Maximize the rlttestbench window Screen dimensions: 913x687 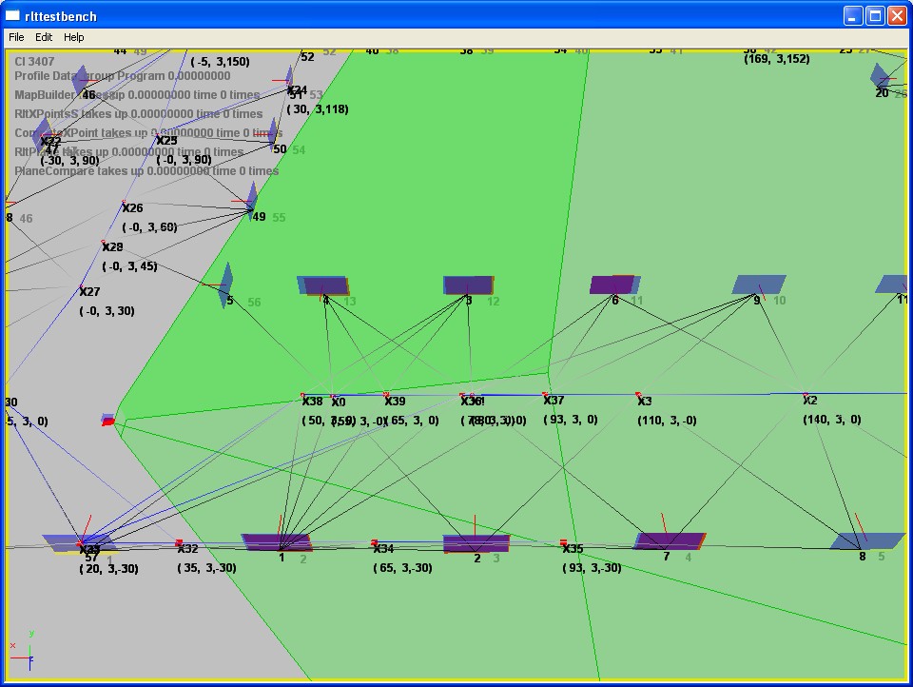(874, 15)
